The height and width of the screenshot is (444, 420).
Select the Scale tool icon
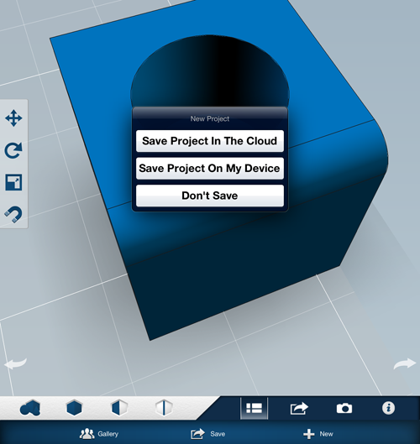(13, 182)
